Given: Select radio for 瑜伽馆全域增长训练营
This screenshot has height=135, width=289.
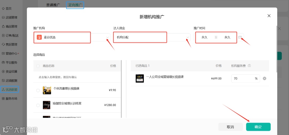Looking at the screenshot, I should click(38, 105).
